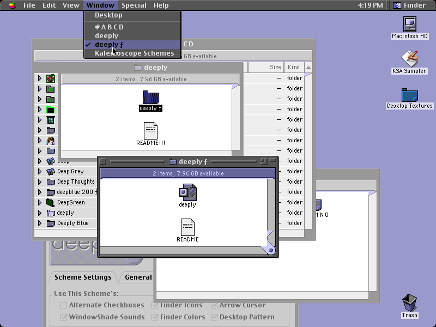Select the Deep Thoughts folder icon
The image size is (436, 327).
(51, 182)
